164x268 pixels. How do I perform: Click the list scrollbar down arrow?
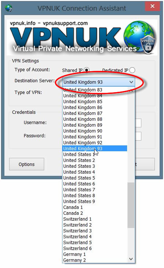[131, 259]
